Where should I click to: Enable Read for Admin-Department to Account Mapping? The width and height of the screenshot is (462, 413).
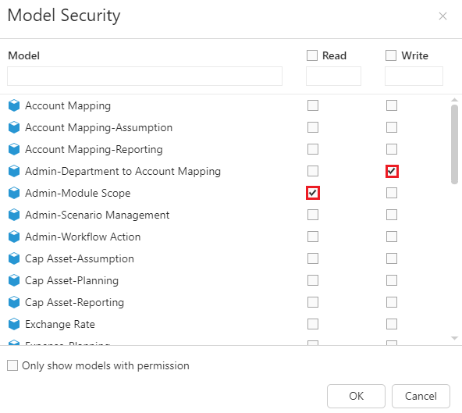coord(313,171)
